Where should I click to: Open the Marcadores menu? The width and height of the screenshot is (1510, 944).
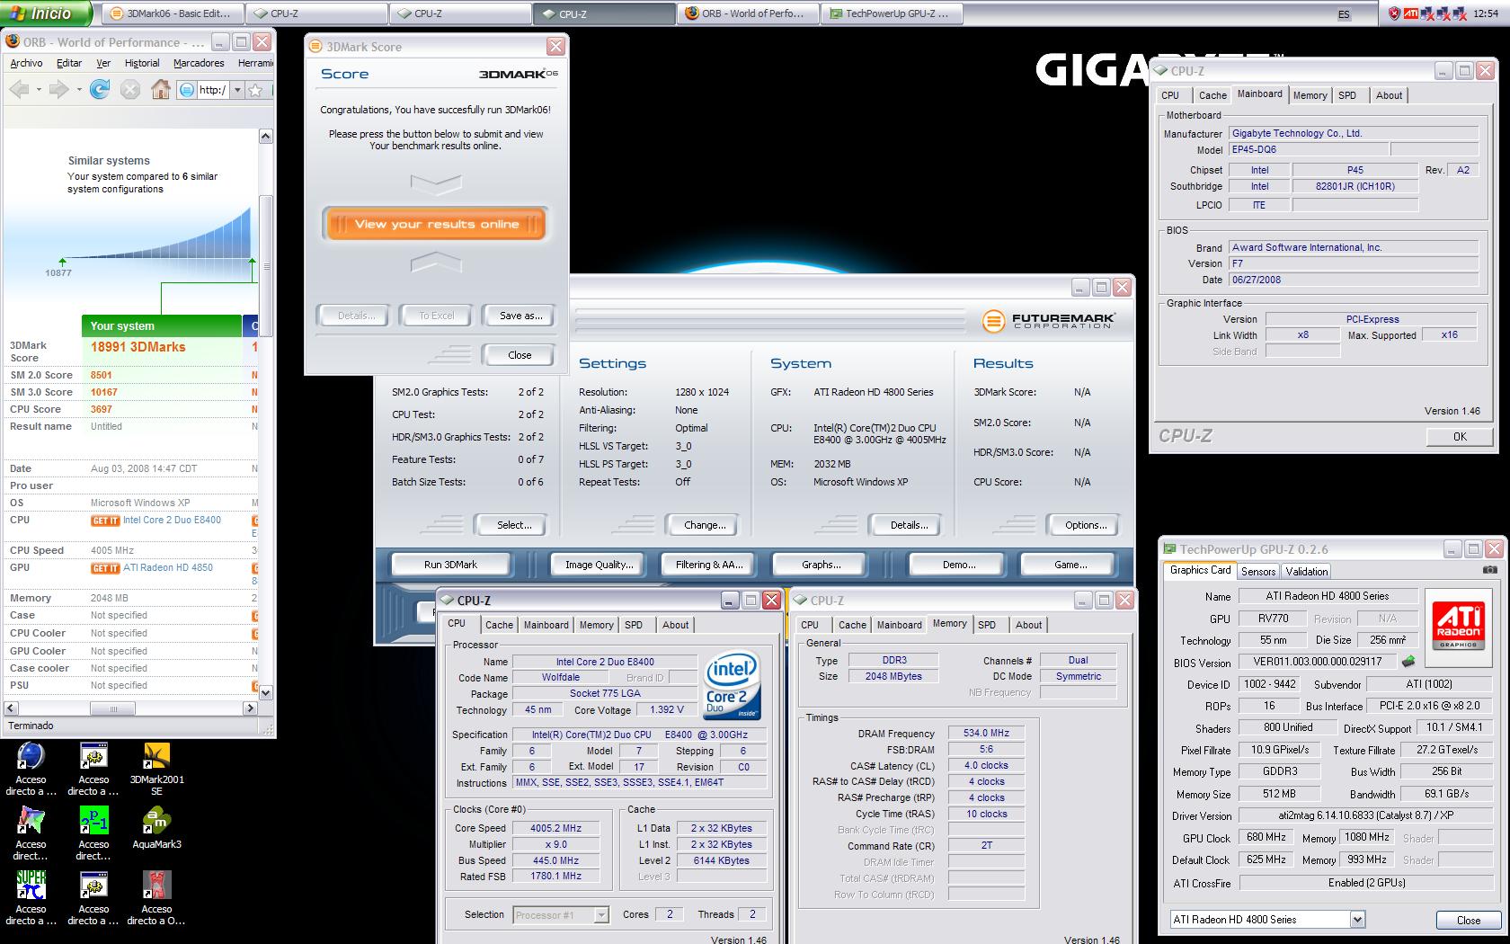(x=199, y=63)
